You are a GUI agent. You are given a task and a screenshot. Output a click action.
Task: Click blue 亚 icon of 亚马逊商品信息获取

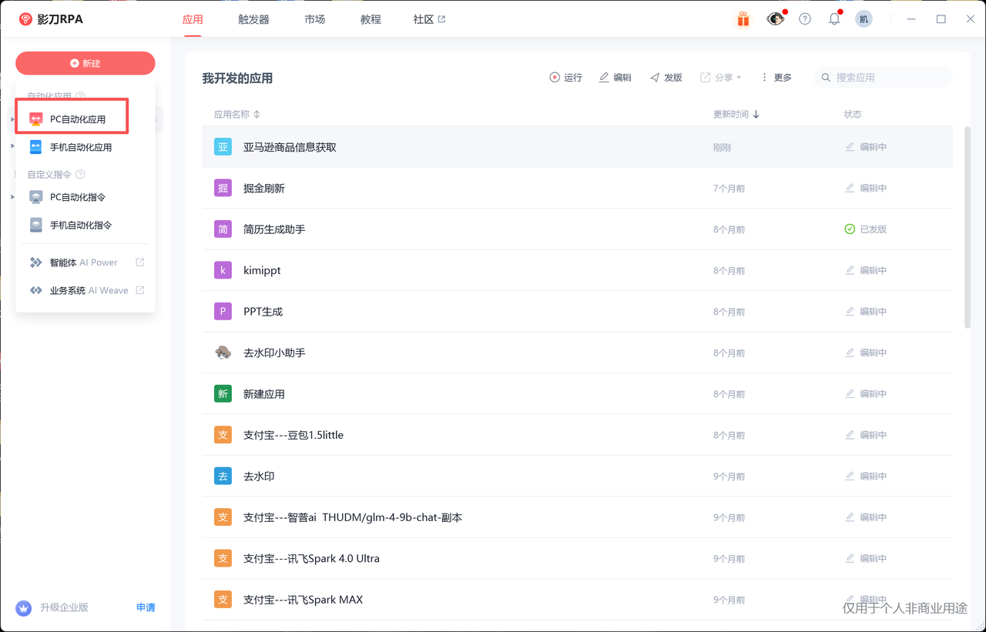(223, 147)
